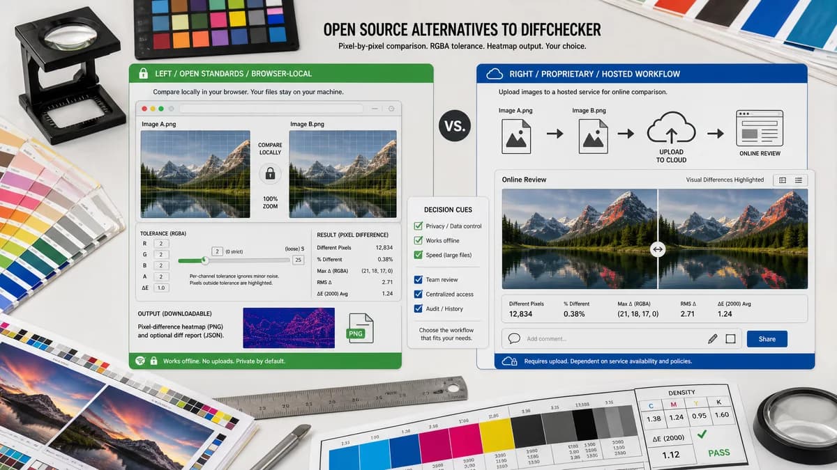Click the right half of the Online Review image
Viewport: 837px width, 470px height.
(x=733, y=239)
